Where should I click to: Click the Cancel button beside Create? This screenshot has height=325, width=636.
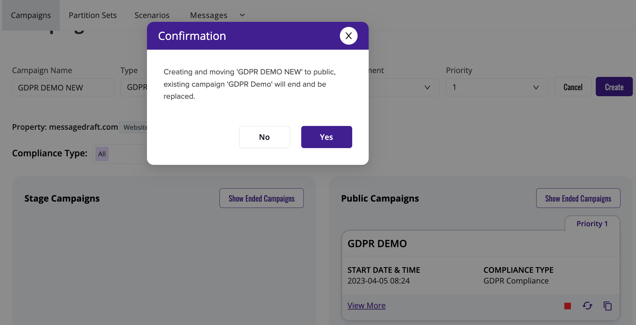pos(573,87)
